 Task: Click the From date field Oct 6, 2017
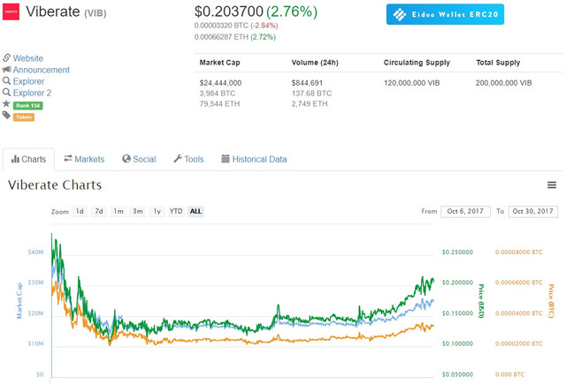pos(465,212)
